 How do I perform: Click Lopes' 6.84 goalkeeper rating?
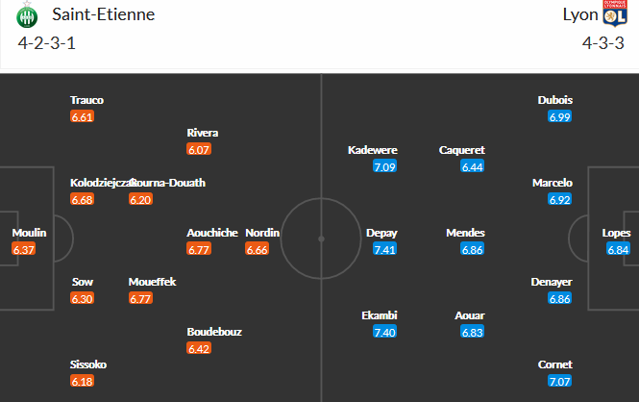point(619,250)
